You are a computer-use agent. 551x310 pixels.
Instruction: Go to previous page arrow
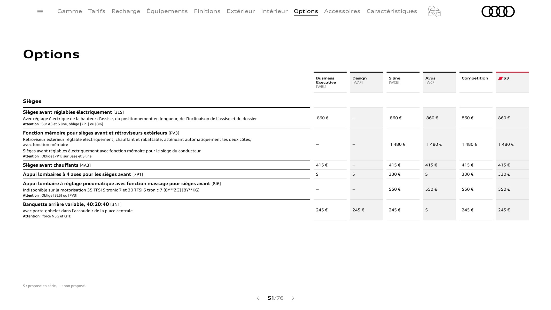258,298
